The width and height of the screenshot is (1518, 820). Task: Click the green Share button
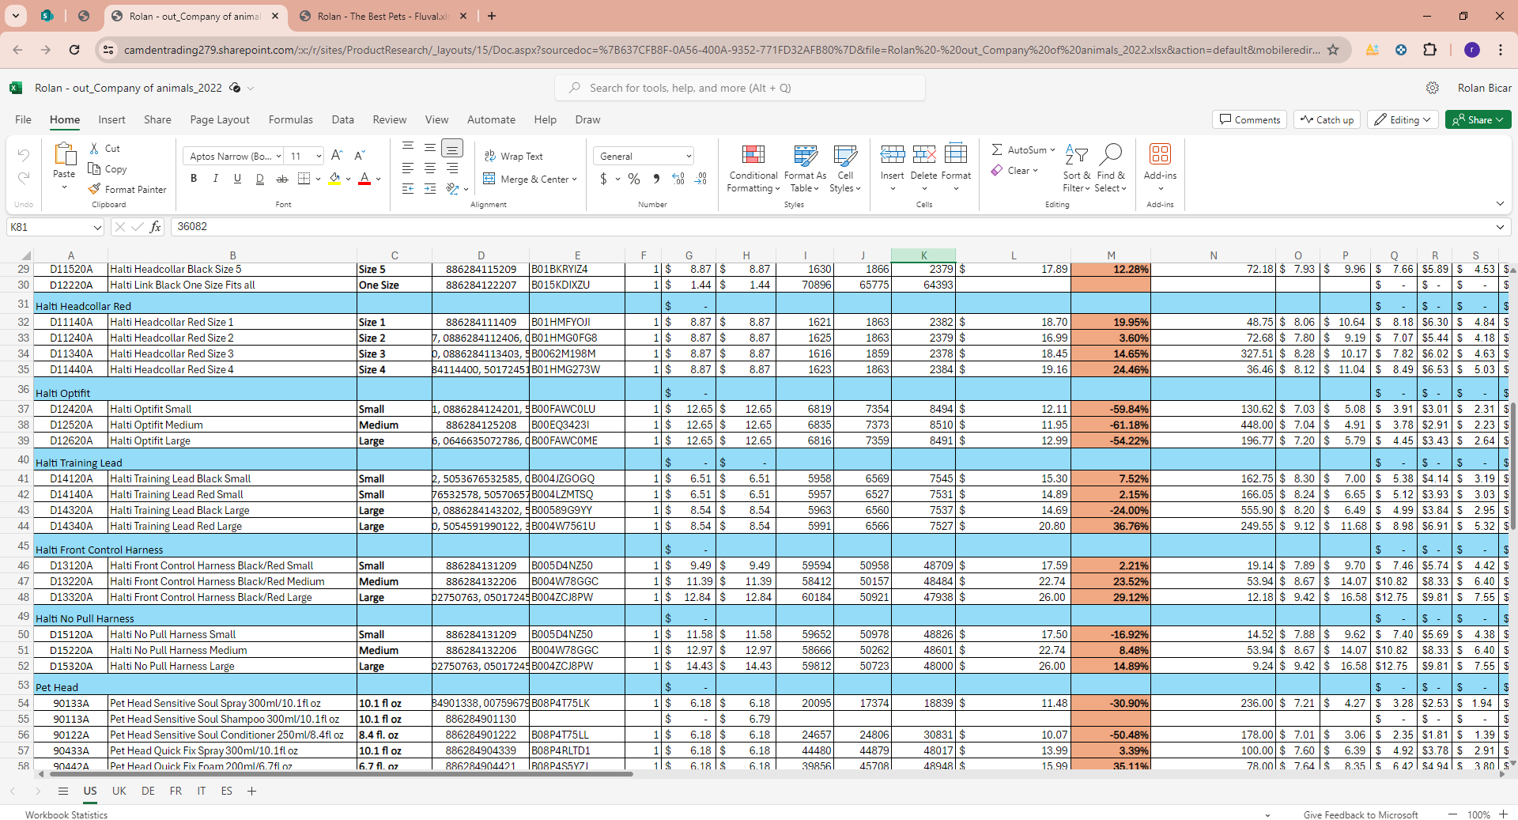click(1478, 119)
